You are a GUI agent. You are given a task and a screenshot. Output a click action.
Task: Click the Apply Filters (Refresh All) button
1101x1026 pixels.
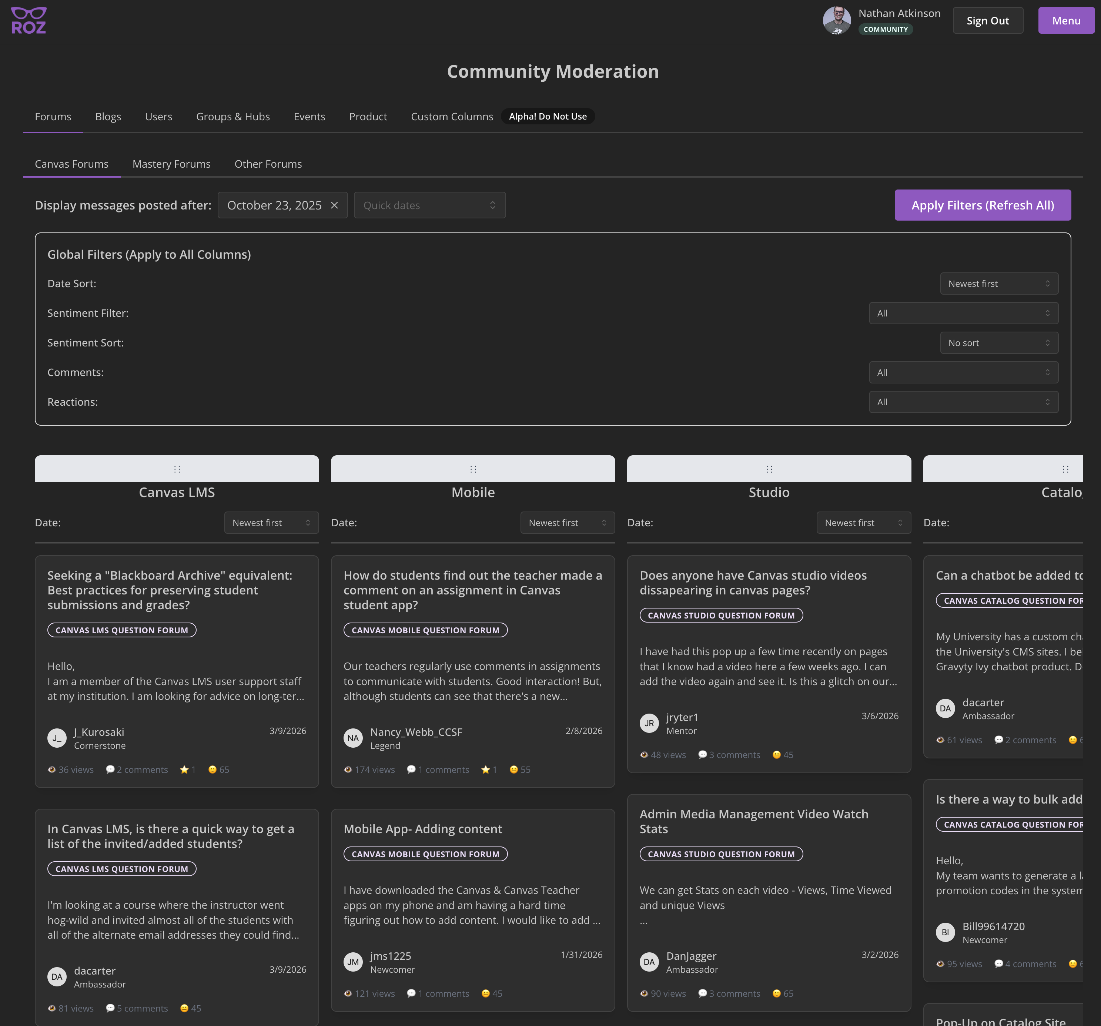tap(982, 205)
